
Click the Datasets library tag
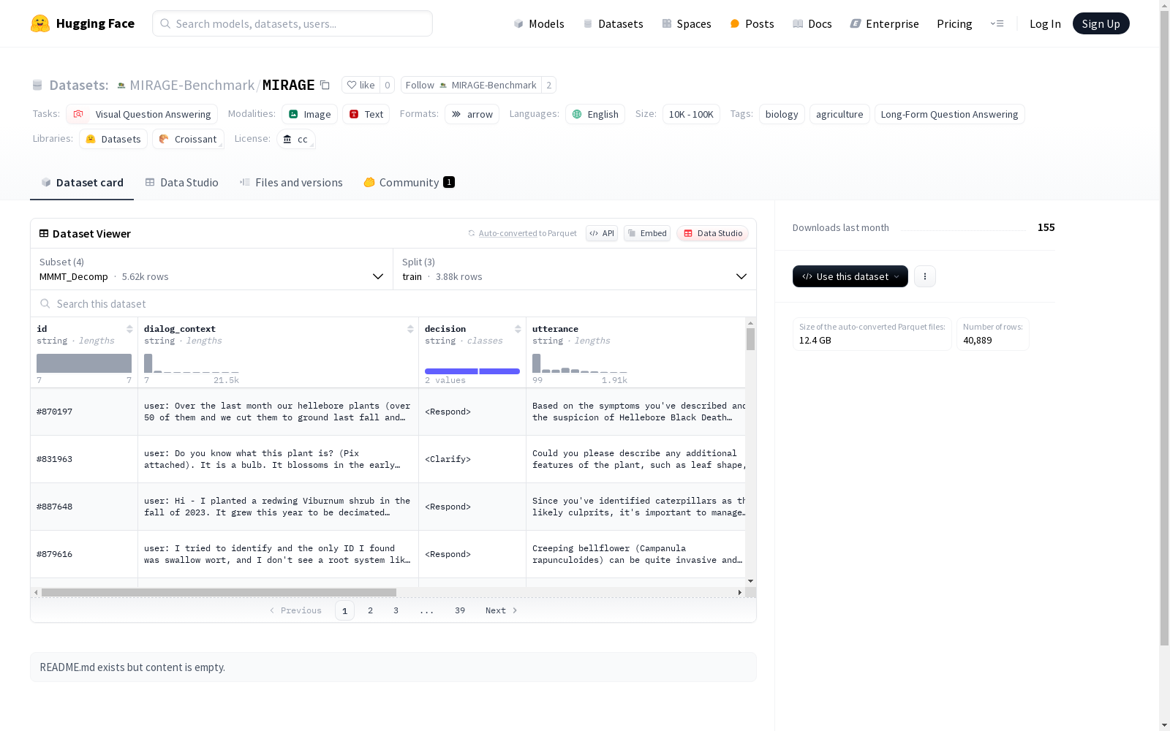coord(113,139)
